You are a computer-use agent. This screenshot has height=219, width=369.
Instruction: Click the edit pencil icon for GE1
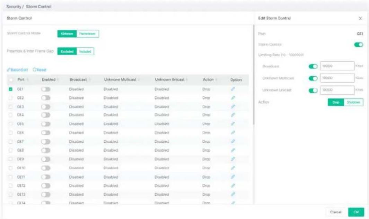tap(233, 89)
